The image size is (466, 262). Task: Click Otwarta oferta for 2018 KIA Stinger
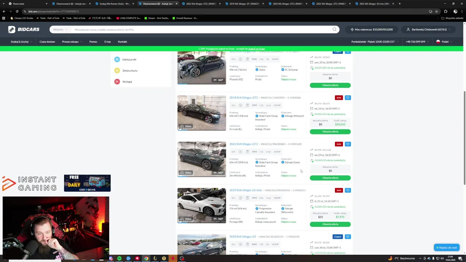(x=330, y=132)
